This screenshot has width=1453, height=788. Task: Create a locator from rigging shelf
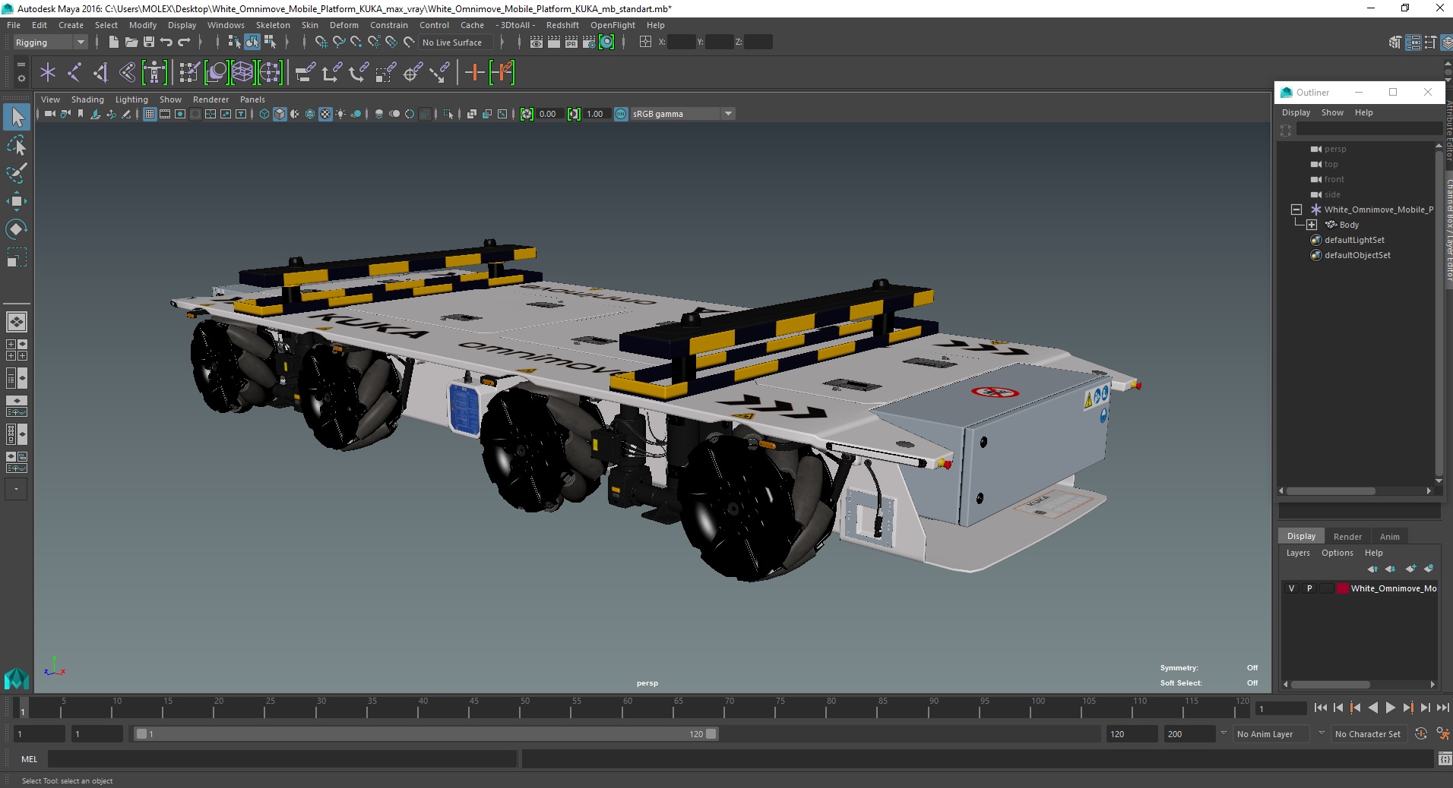coord(48,73)
